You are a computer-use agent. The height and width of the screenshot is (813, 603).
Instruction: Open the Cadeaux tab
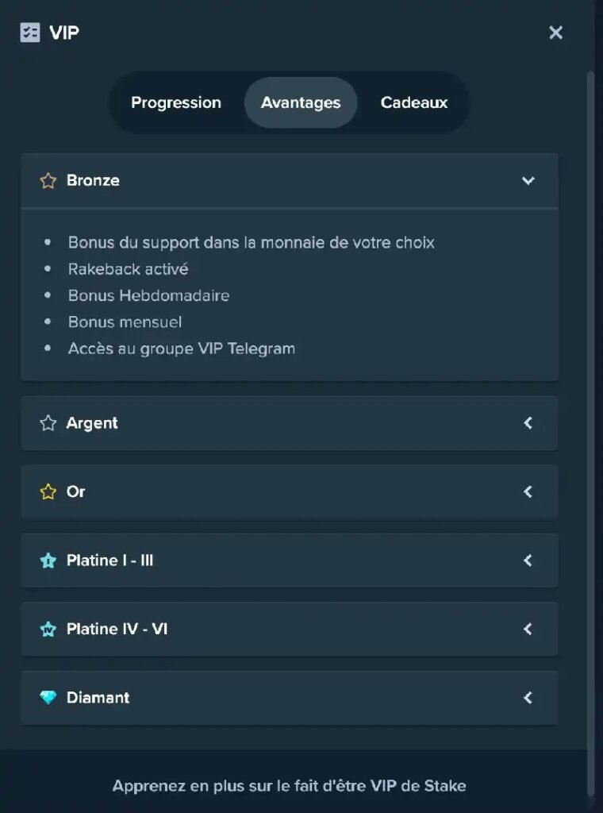[414, 102]
